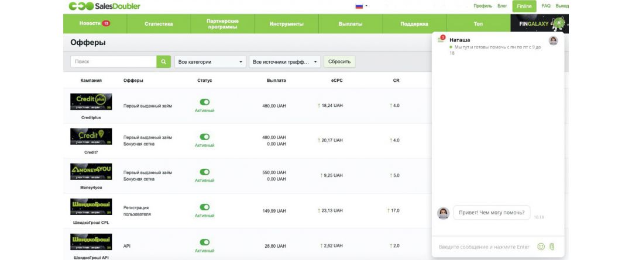Click the ШвидкоГроші CPL campaign logo
The height and width of the screenshot is (260, 632).
pyautogui.click(x=91, y=206)
